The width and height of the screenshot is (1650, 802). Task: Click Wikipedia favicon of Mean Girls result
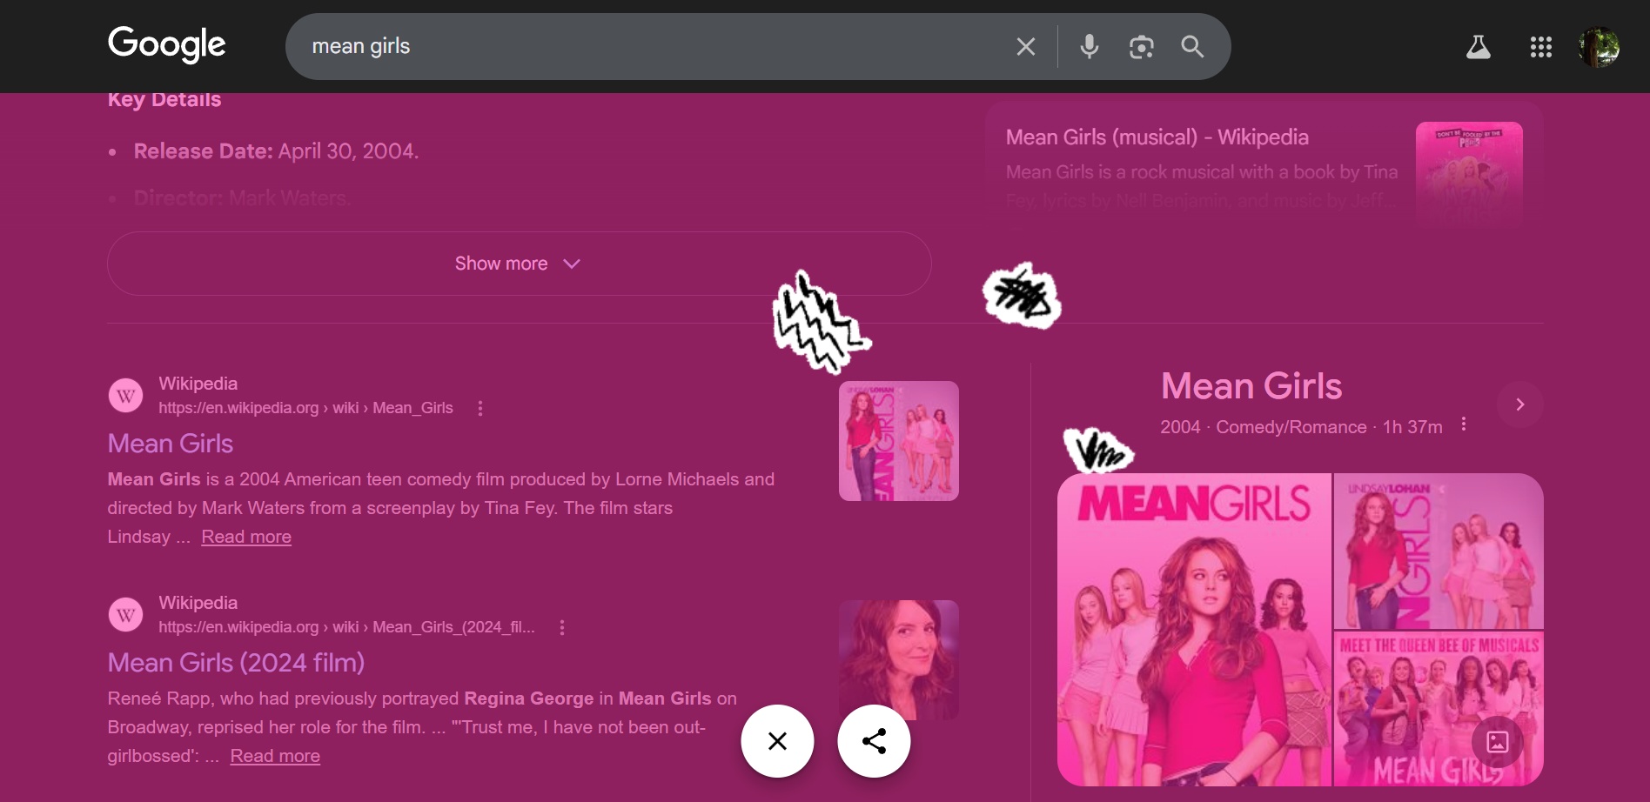pos(126,396)
